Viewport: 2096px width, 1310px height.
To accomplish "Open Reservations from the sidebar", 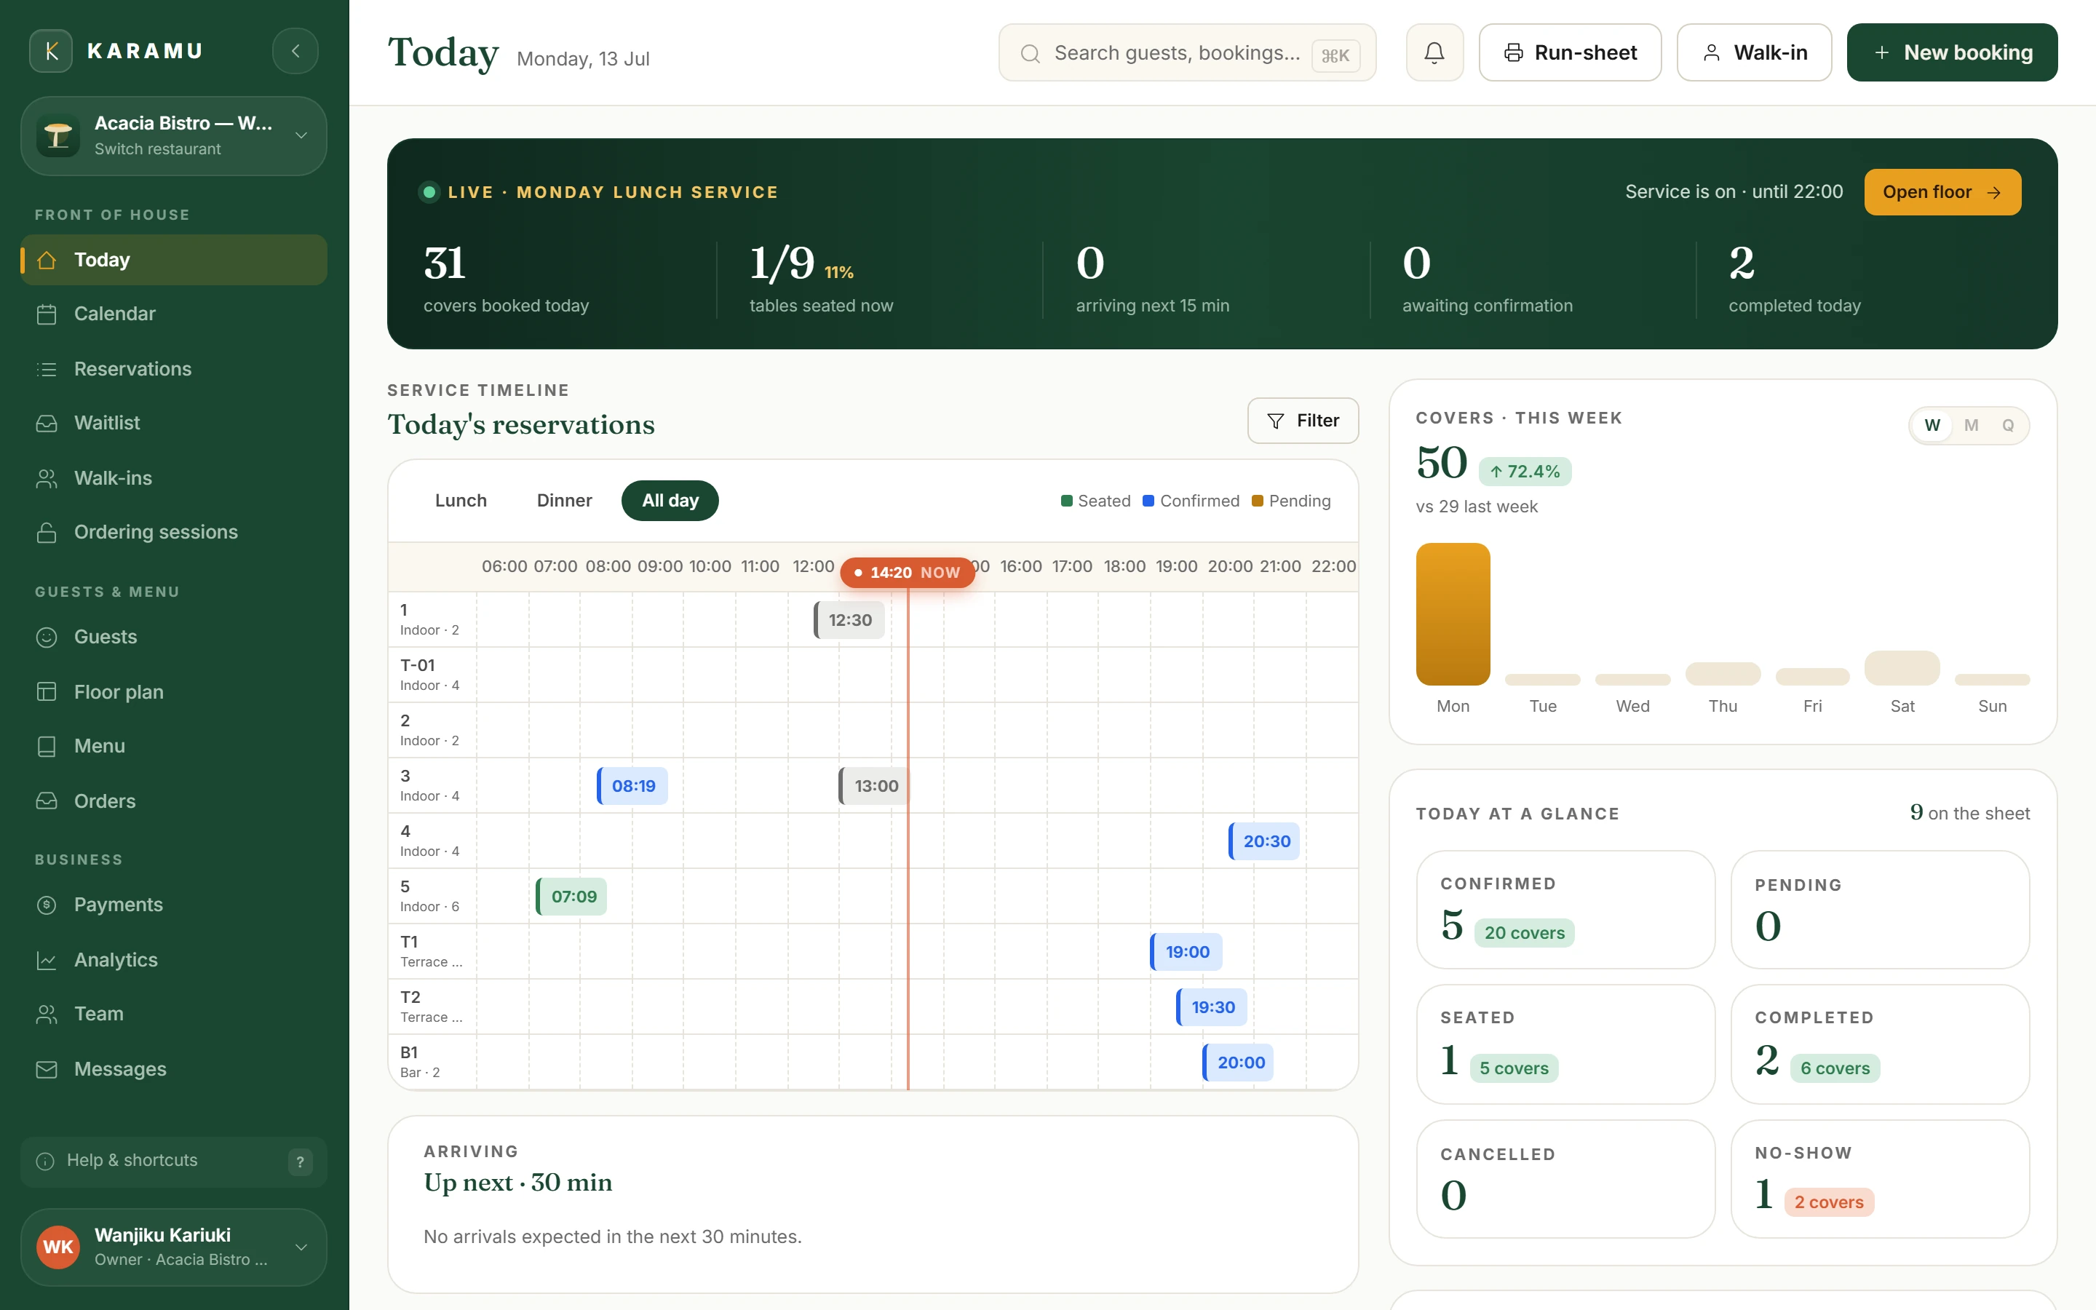I will click(174, 369).
